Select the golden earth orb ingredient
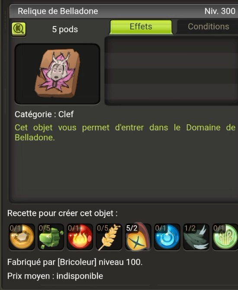 (22, 237)
